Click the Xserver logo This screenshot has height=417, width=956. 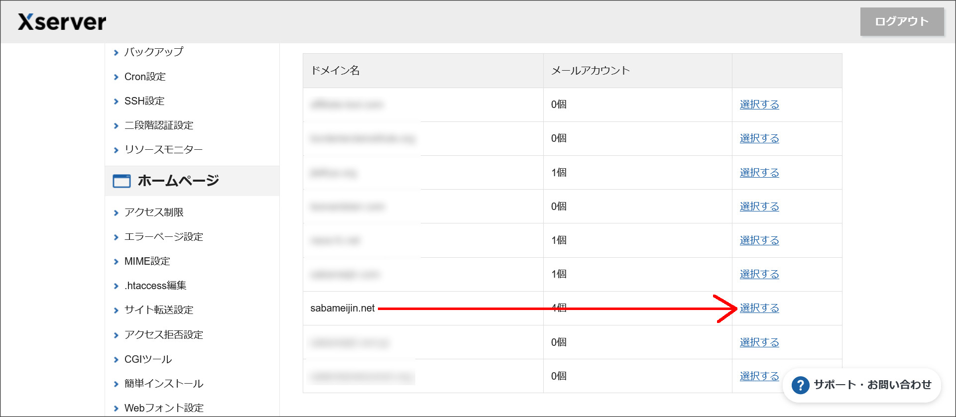(x=62, y=22)
